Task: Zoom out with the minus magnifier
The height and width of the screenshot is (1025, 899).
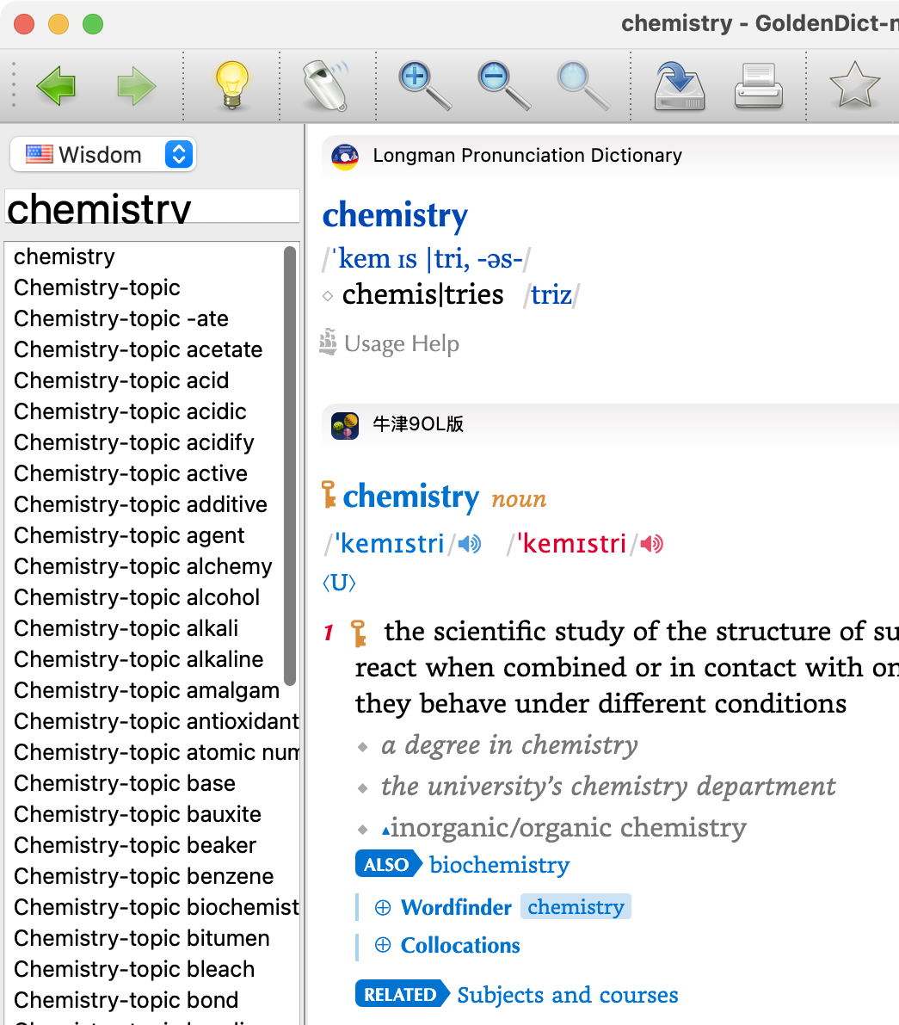Action: 504,86
